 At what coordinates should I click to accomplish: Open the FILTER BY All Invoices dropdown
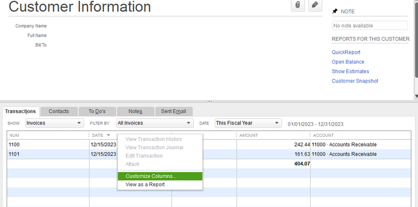coord(155,123)
